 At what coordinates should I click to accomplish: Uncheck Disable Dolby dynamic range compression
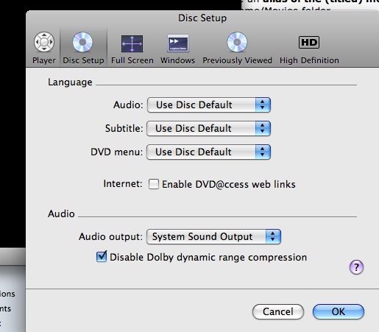click(x=102, y=257)
